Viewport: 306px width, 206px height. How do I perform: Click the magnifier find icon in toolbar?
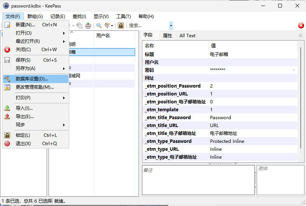tap(99, 26)
